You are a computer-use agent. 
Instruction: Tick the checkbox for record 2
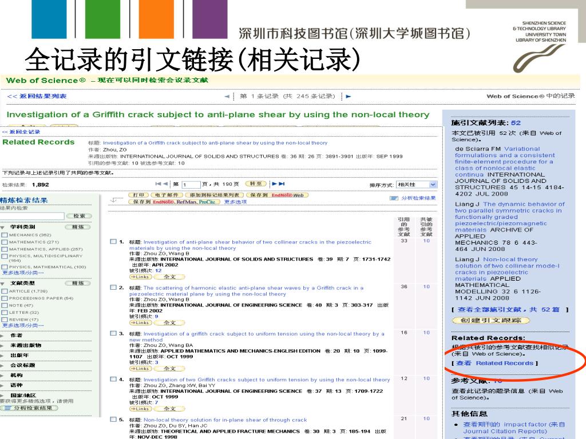tap(113, 288)
